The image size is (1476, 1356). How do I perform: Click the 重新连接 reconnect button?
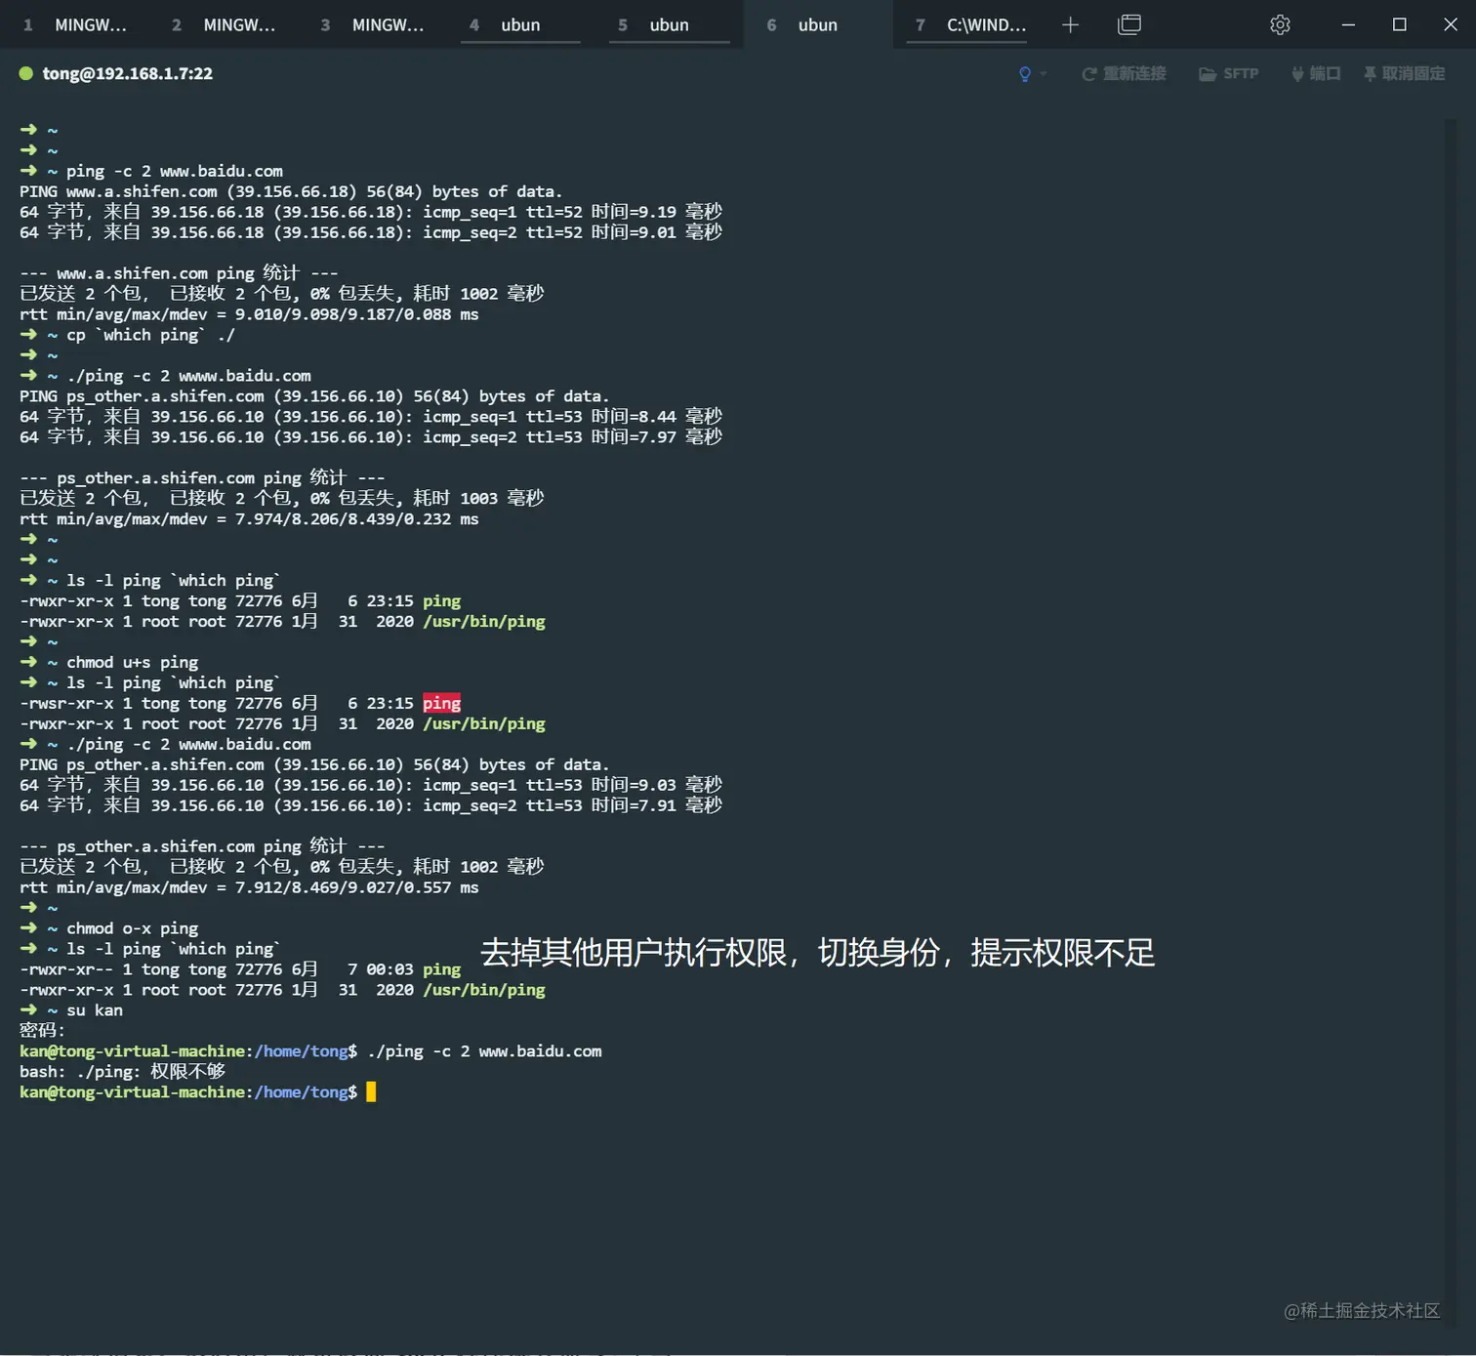click(x=1124, y=74)
